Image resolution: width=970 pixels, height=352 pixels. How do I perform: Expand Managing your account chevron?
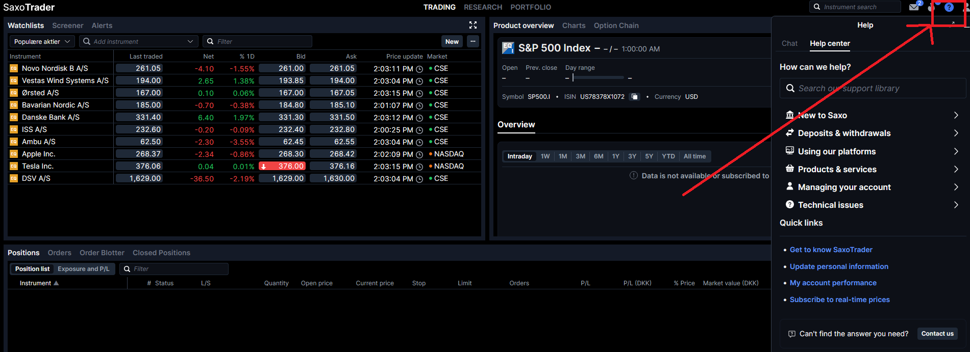956,187
